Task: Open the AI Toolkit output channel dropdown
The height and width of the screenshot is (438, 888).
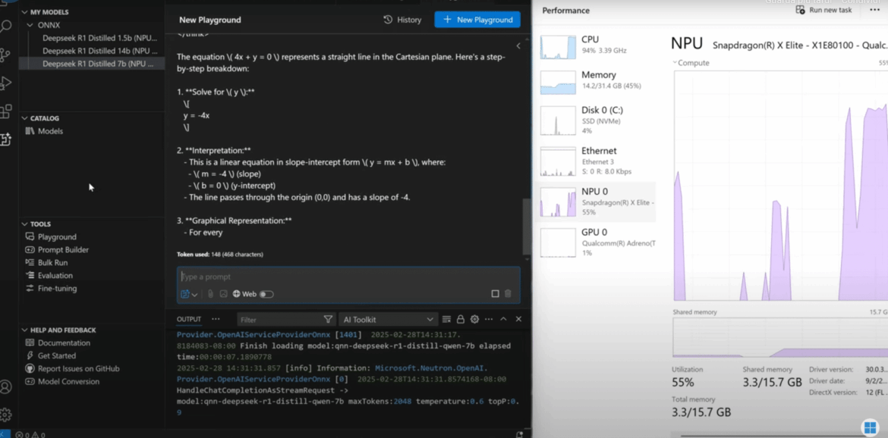Action: (388, 320)
